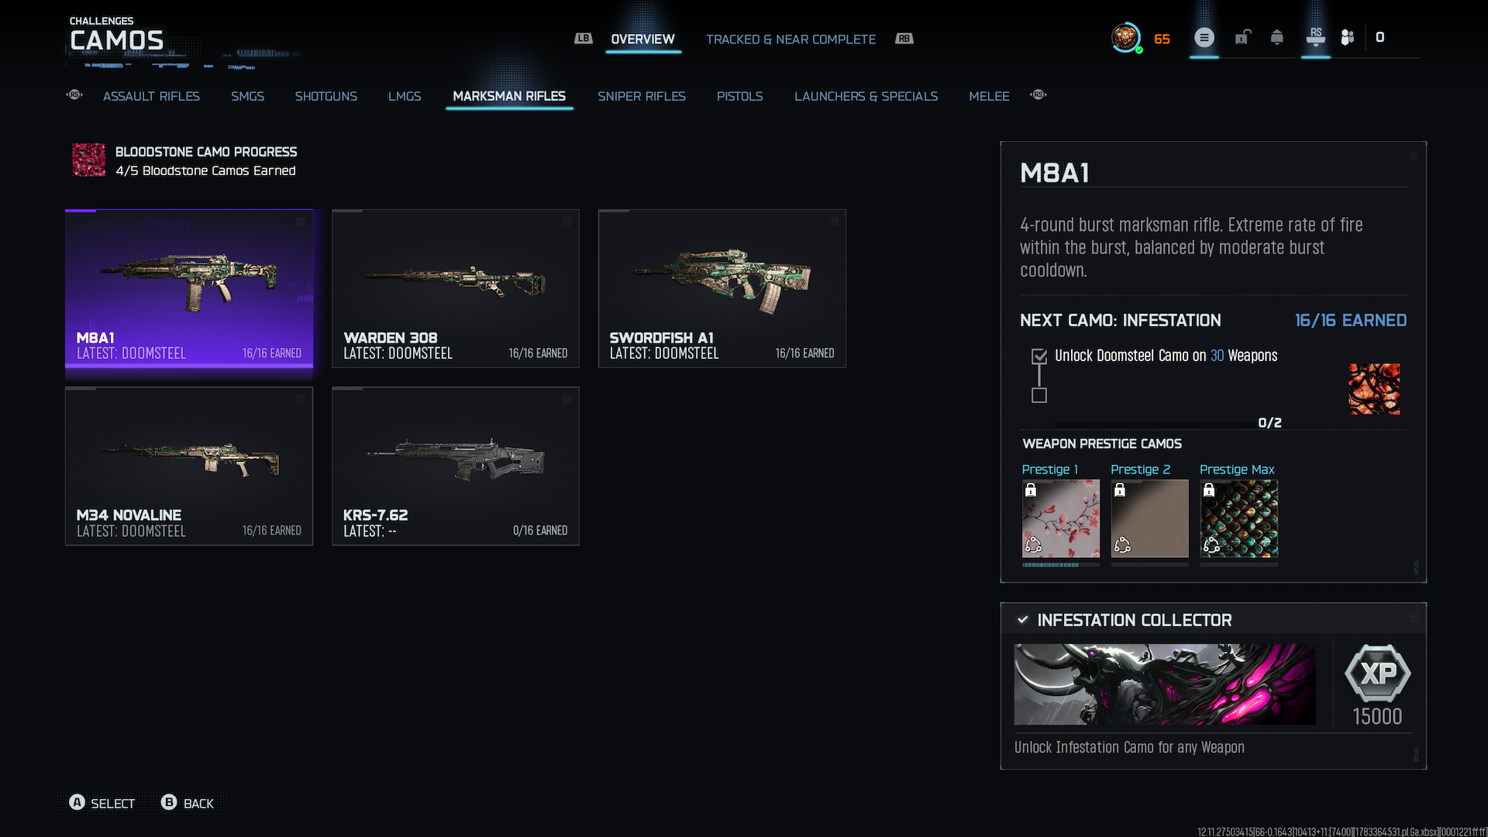The image size is (1488, 837).
Task: Click the left category scroll icon
Action: click(74, 95)
